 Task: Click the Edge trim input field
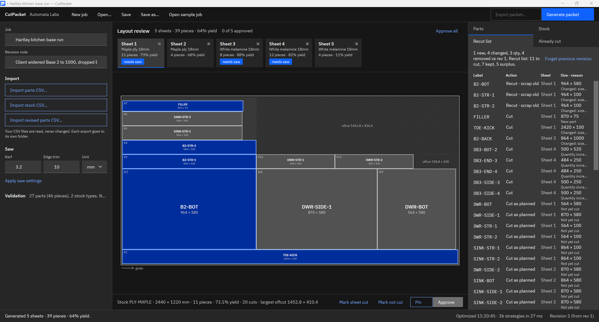point(61,167)
